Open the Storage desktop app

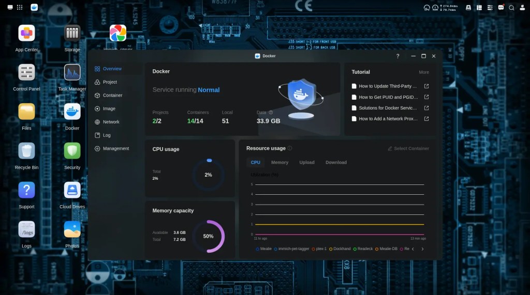72,34
